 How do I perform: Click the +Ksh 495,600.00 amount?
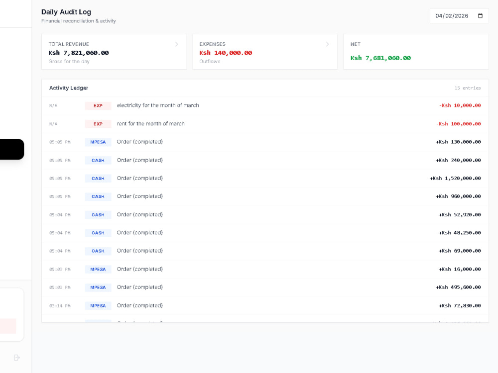pos(458,287)
